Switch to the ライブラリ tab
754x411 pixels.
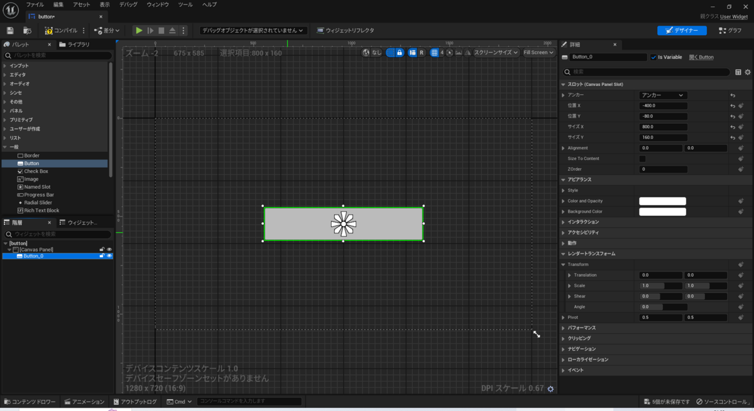click(75, 45)
